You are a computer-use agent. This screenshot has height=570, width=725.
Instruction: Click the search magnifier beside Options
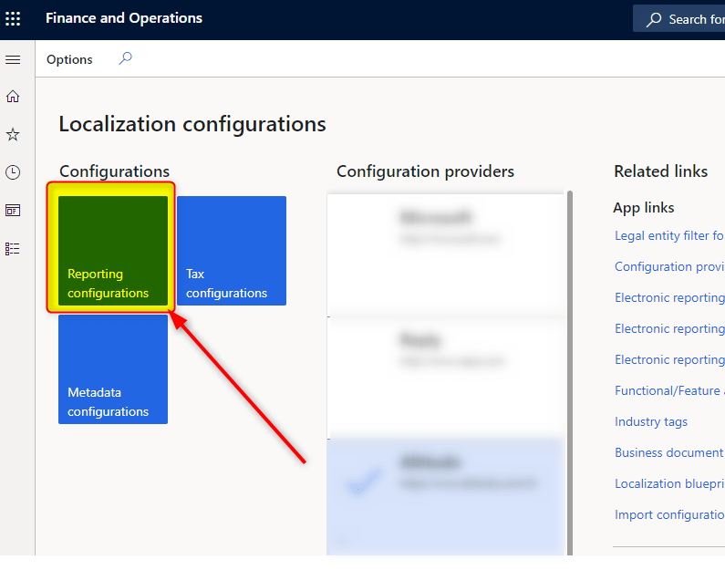(x=126, y=58)
